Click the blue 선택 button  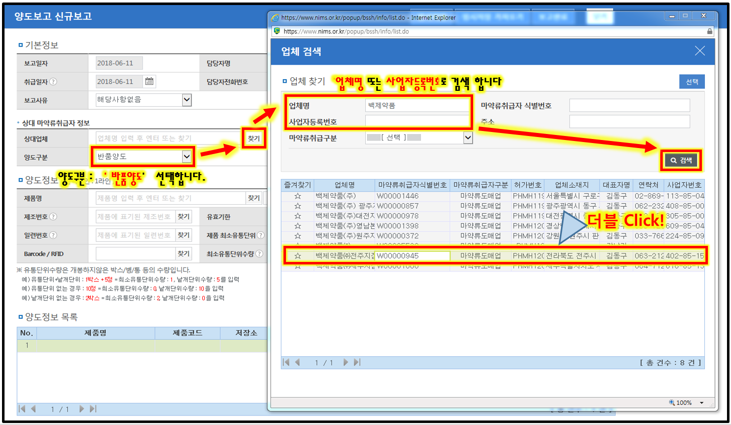pos(692,82)
